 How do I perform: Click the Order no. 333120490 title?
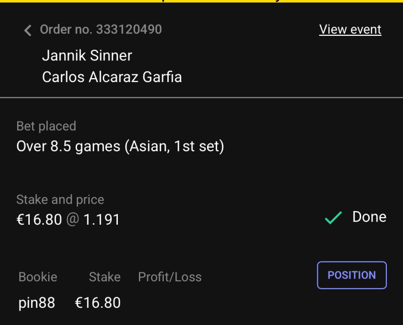(x=101, y=30)
